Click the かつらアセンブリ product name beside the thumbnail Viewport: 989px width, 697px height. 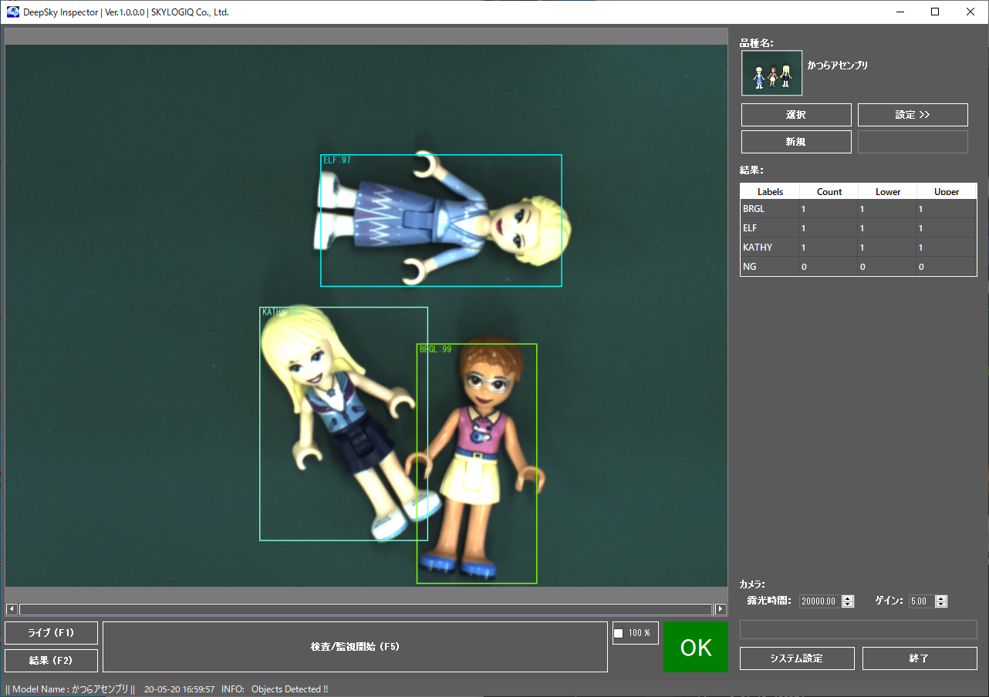pyautogui.click(x=838, y=66)
